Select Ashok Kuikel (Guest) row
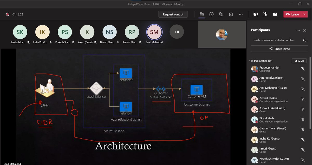This screenshot has height=165, width=312. tap(278, 109)
